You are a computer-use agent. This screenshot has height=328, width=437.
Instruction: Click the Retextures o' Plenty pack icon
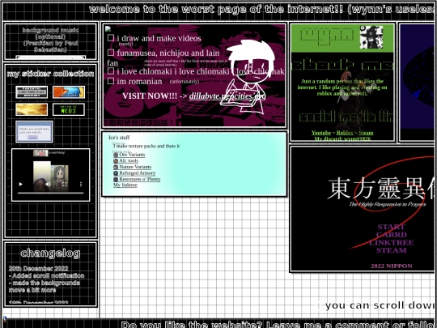click(x=116, y=179)
